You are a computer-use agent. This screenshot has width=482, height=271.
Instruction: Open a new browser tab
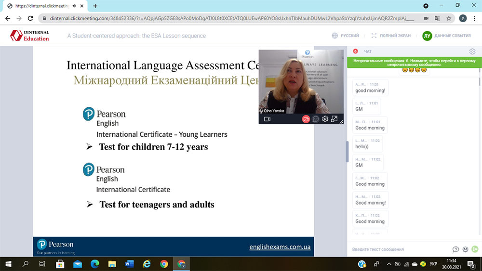click(x=95, y=6)
